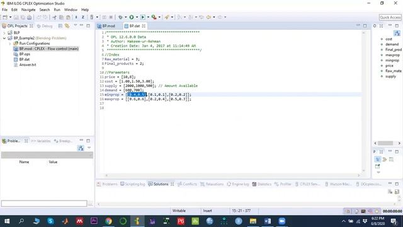This screenshot has width=403, height=227.
Task: Open the Windows Start menu
Action: point(7,221)
